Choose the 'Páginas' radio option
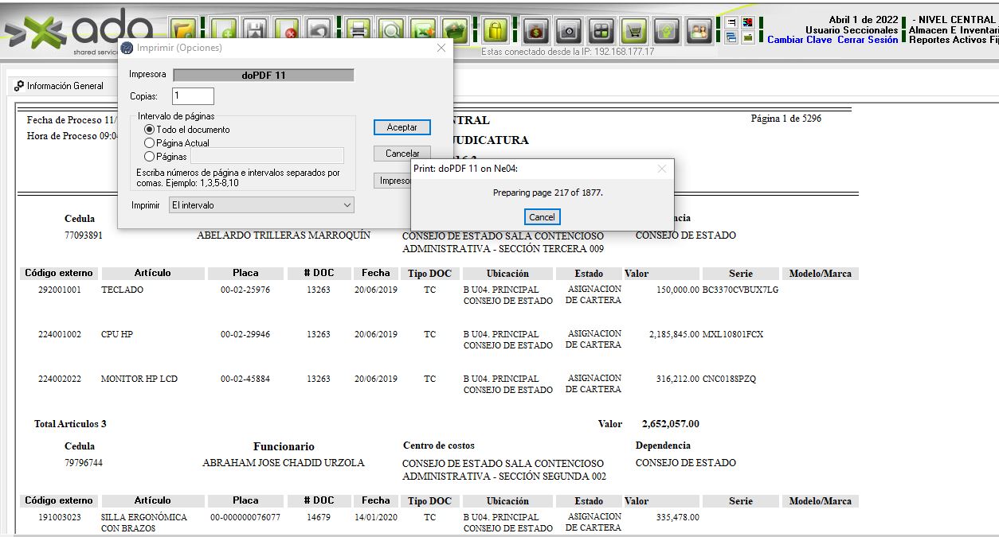Screen dimensions: 999x537 click(x=149, y=157)
